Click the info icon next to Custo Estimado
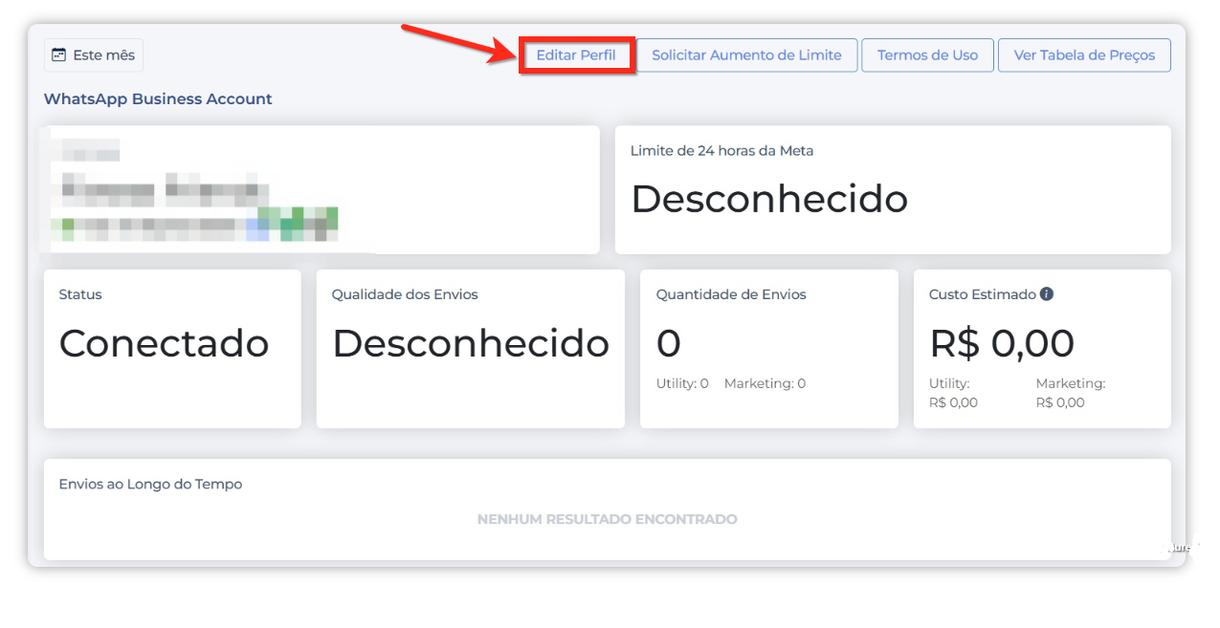The image size is (1220, 628). pos(1047,294)
